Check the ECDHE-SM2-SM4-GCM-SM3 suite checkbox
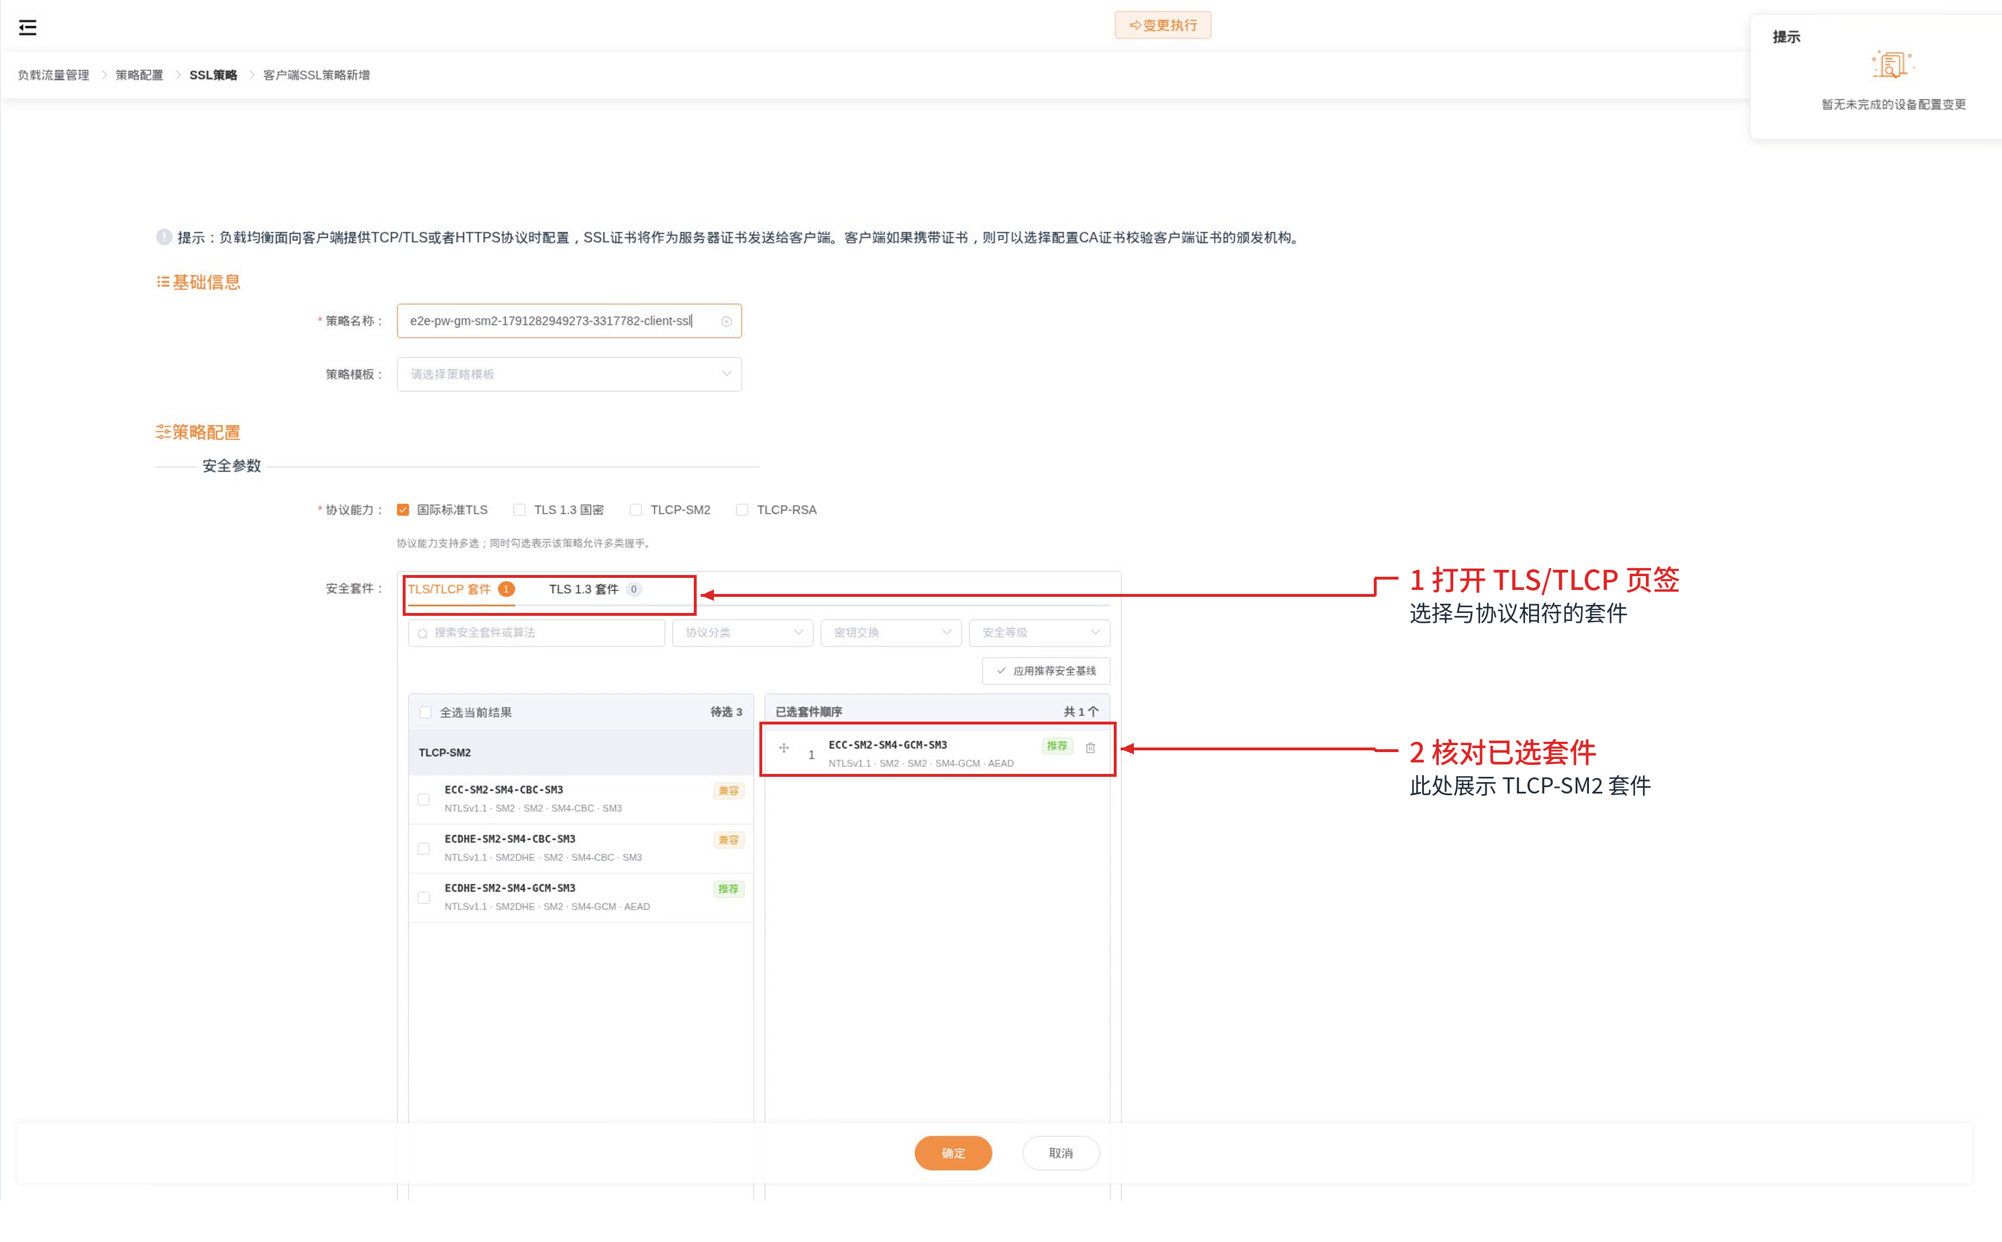This screenshot has width=2002, height=1242. pyautogui.click(x=423, y=898)
